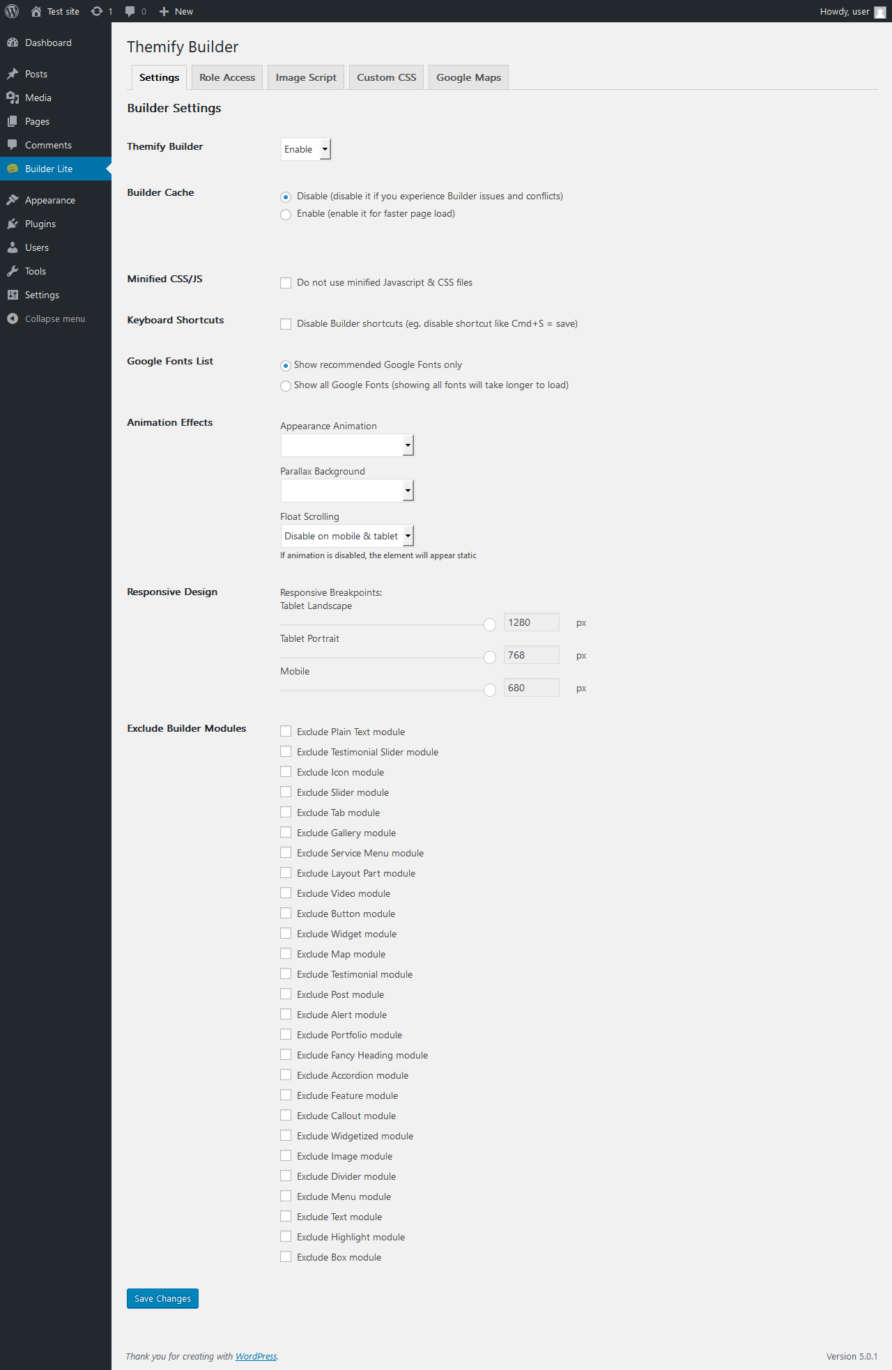Screen dimensions: 892x1370
Task: Click the Settings sliders icon
Action: pyautogui.click(x=13, y=295)
